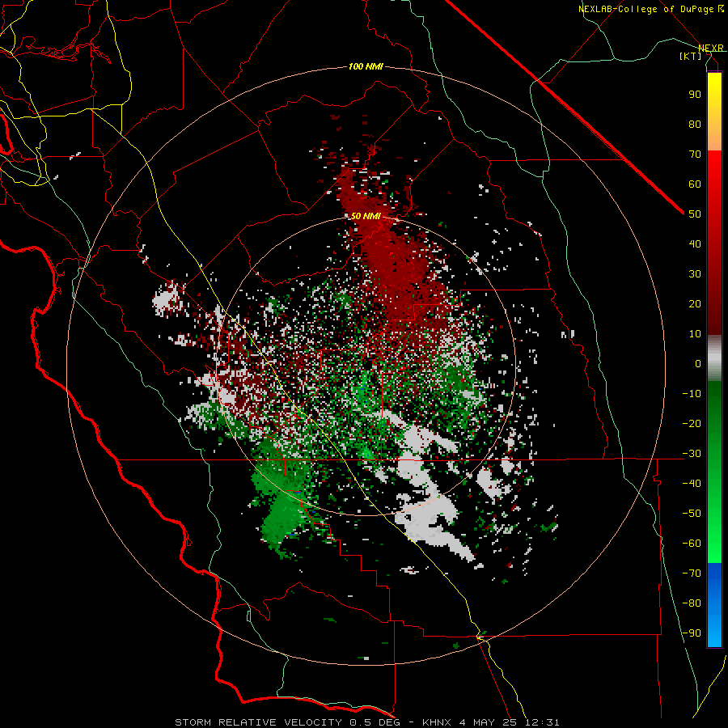Click the -80 value on velocity scale
This screenshot has width=728, height=728.
click(x=692, y=603)
